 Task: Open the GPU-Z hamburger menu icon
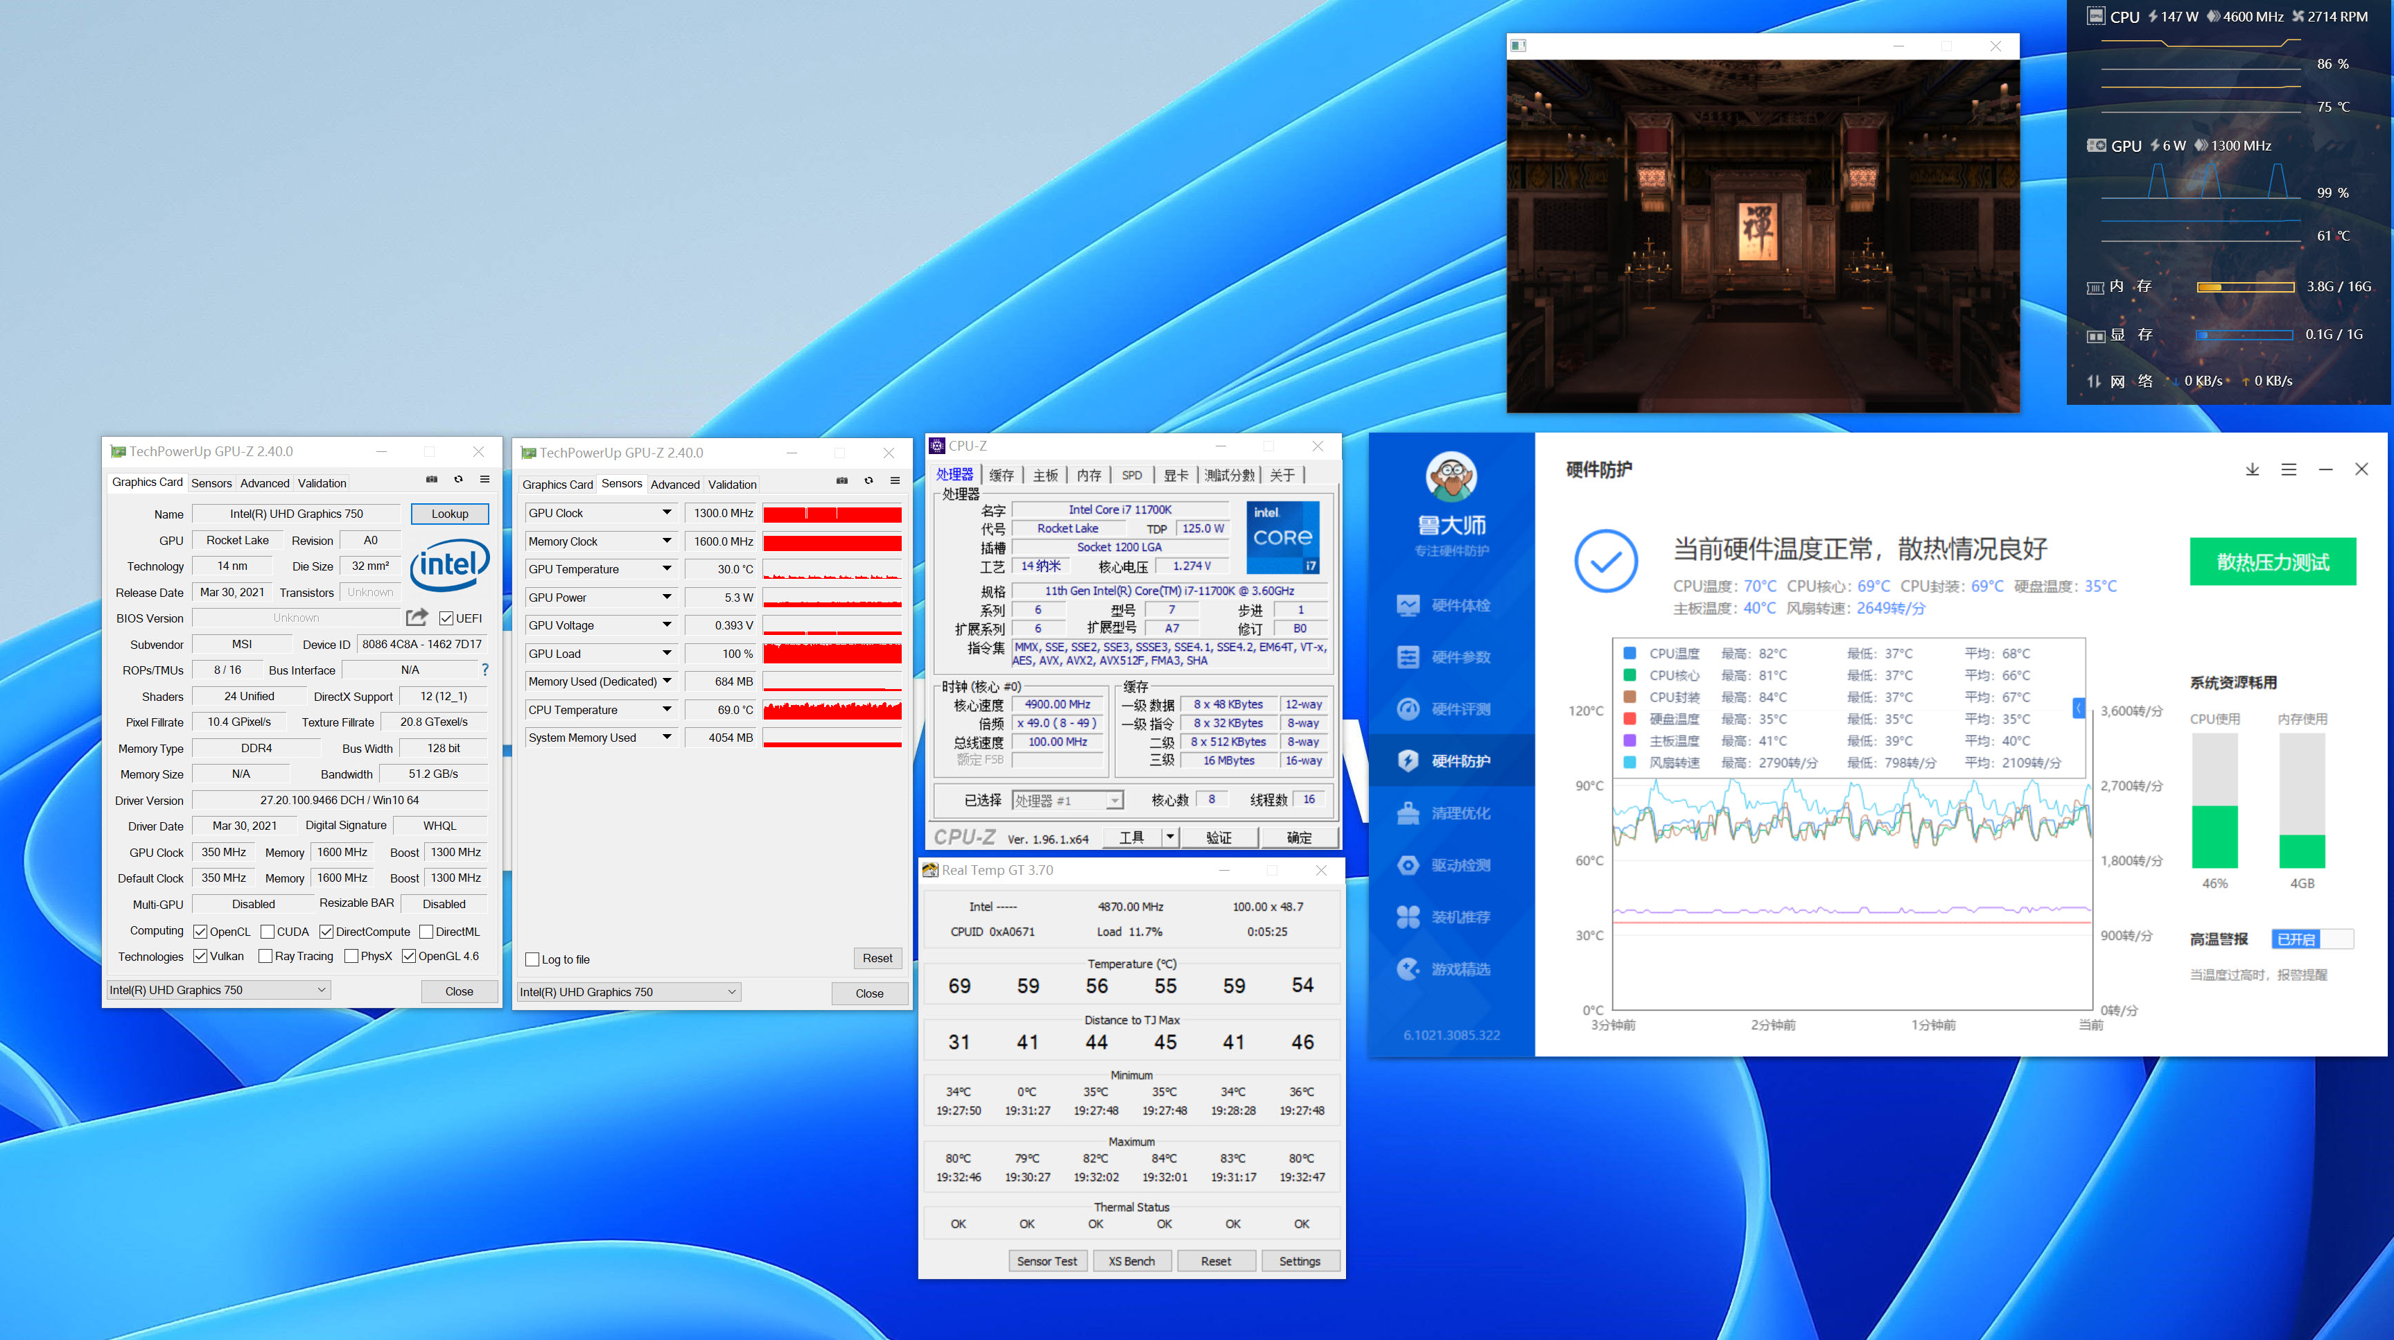point(484,480)
